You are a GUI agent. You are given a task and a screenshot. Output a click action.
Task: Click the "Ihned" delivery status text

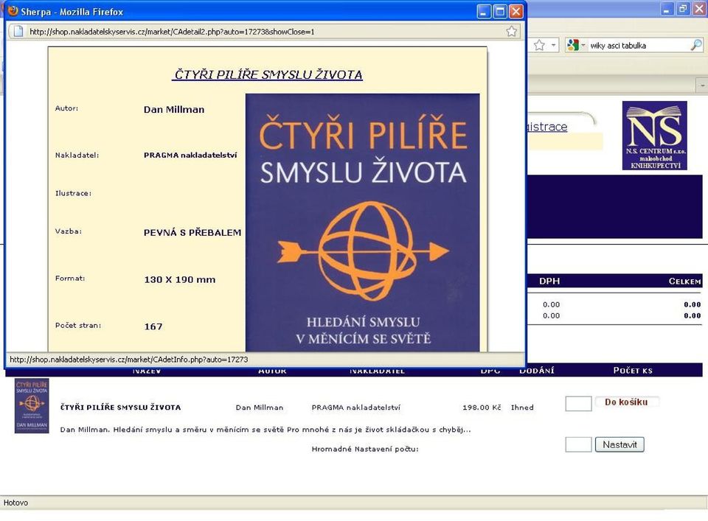tap(522, 408)
